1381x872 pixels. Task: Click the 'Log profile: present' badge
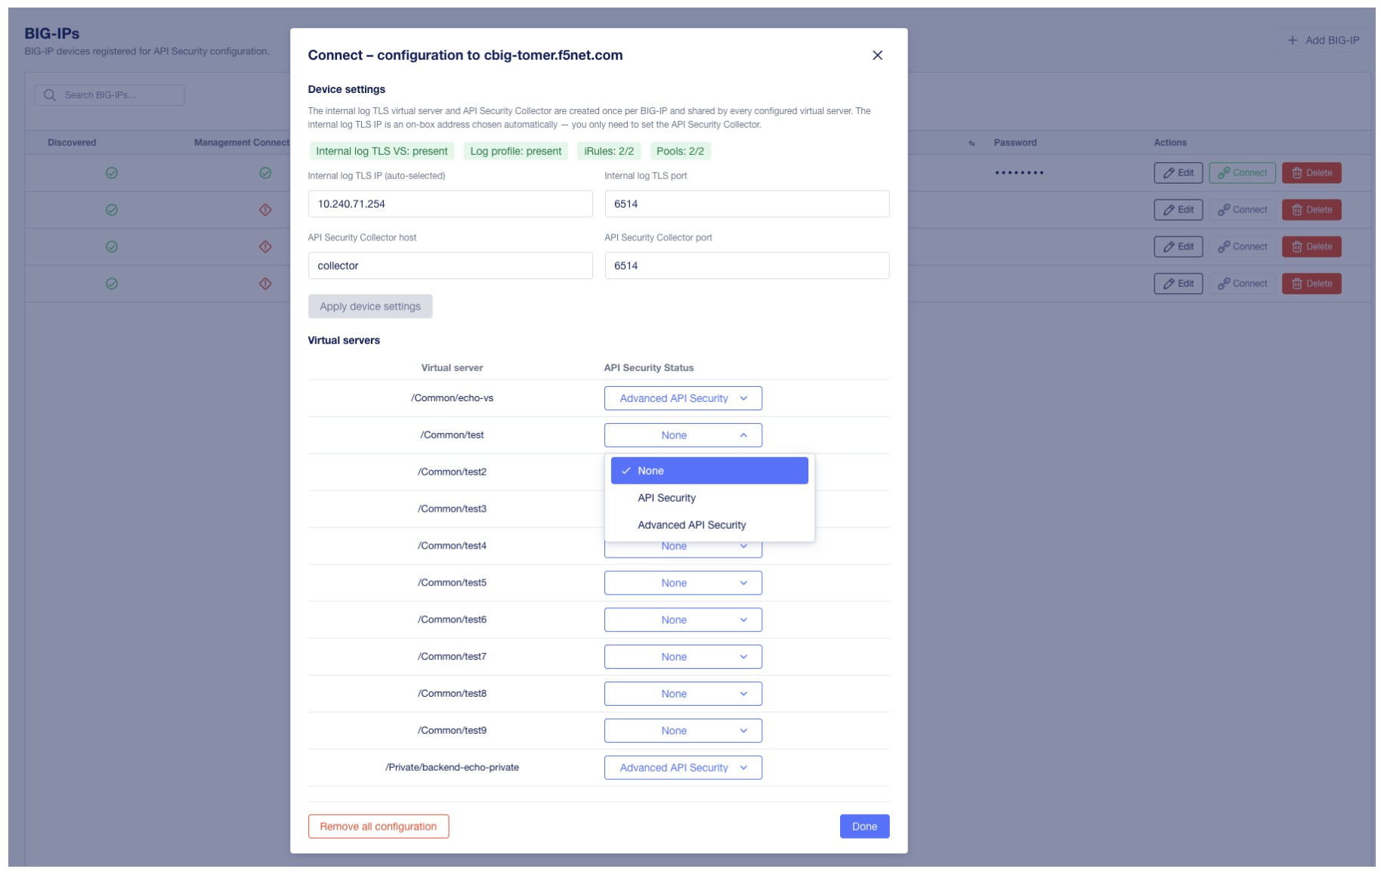click(516, 151)
